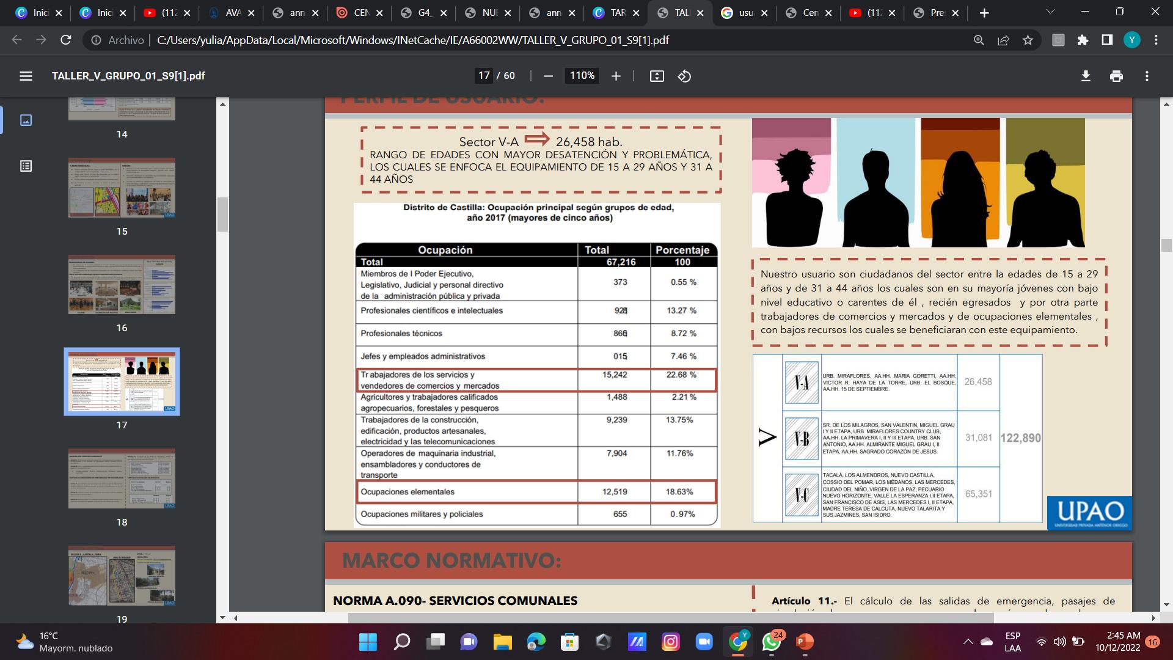Open Chrome tab search dropdown

[x=1050, y=12]
